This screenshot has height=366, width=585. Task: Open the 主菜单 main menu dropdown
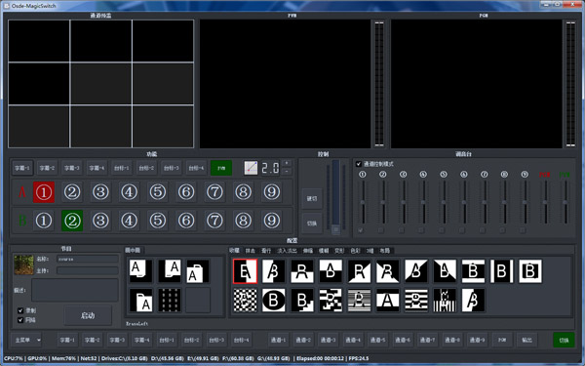coord(26,341)
